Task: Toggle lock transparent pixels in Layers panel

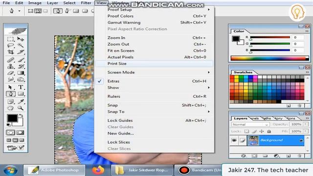Action: pyautogui.click(x=246, y=132)
